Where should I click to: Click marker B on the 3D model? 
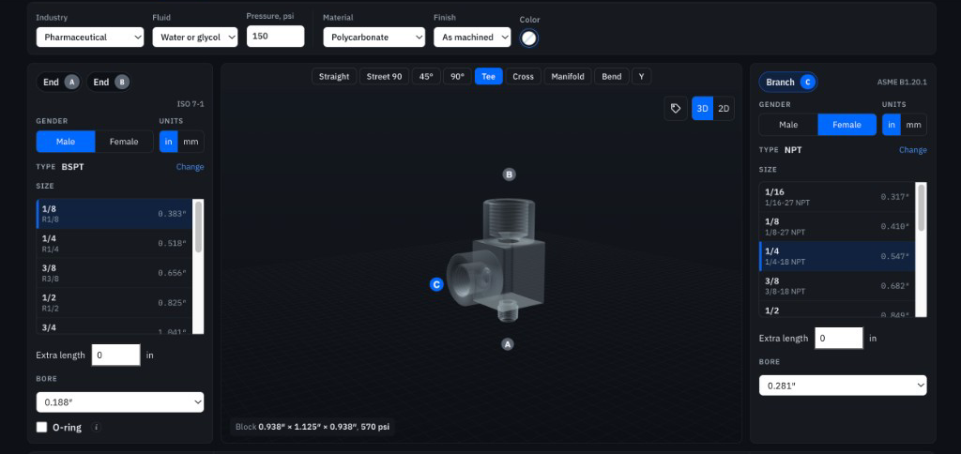510,174
